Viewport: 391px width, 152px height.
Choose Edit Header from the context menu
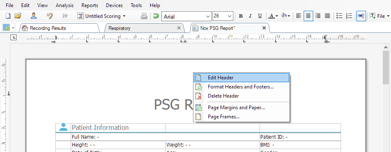click(241, 78)
